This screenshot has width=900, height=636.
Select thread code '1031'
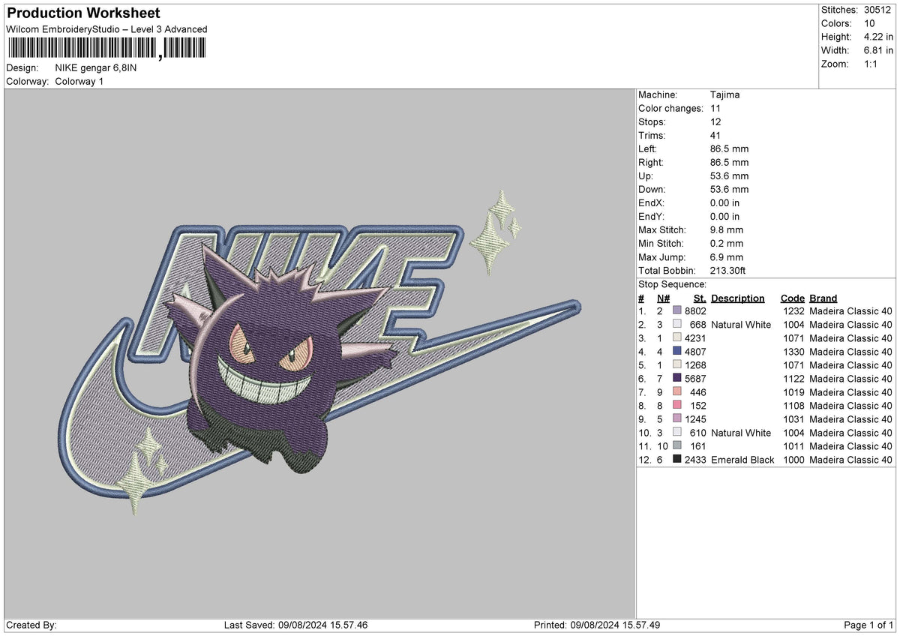click(x=793, y=419)
